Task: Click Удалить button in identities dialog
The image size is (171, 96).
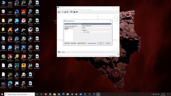Action: pyautogui.click(x=74, y=43)
